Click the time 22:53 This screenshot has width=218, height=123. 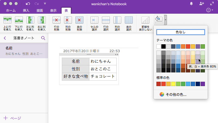pos(114,51)
